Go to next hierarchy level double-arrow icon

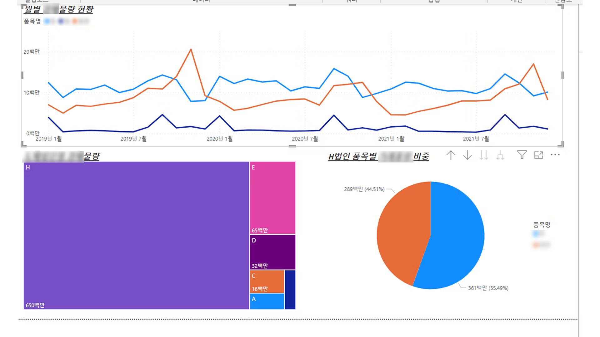click(x=484, y=155)
